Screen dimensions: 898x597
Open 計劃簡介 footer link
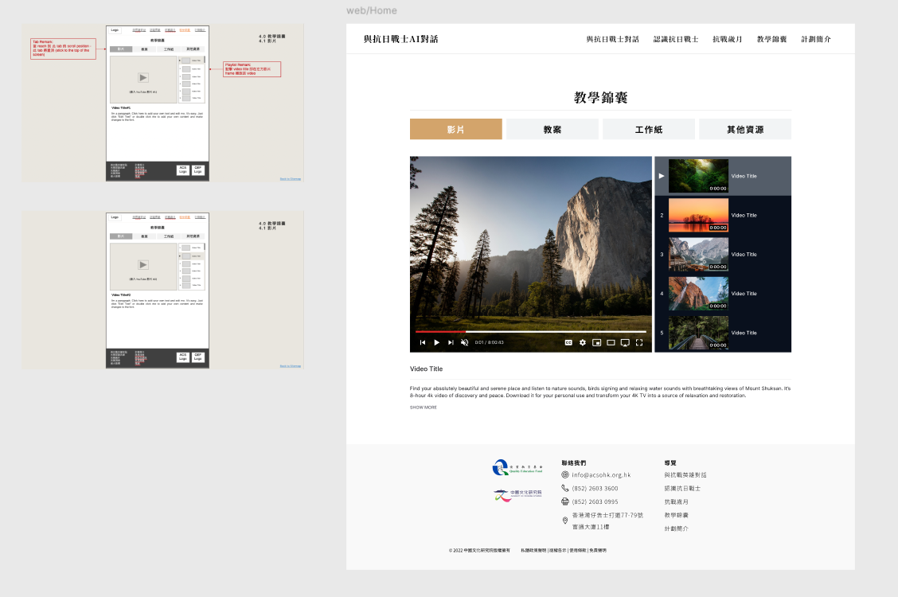tap(677, 529)
